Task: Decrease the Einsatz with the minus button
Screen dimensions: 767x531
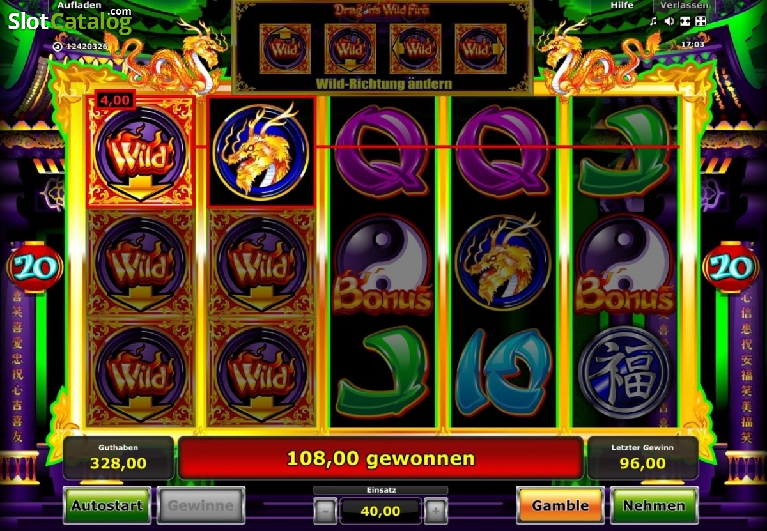Action: [326, 511]
